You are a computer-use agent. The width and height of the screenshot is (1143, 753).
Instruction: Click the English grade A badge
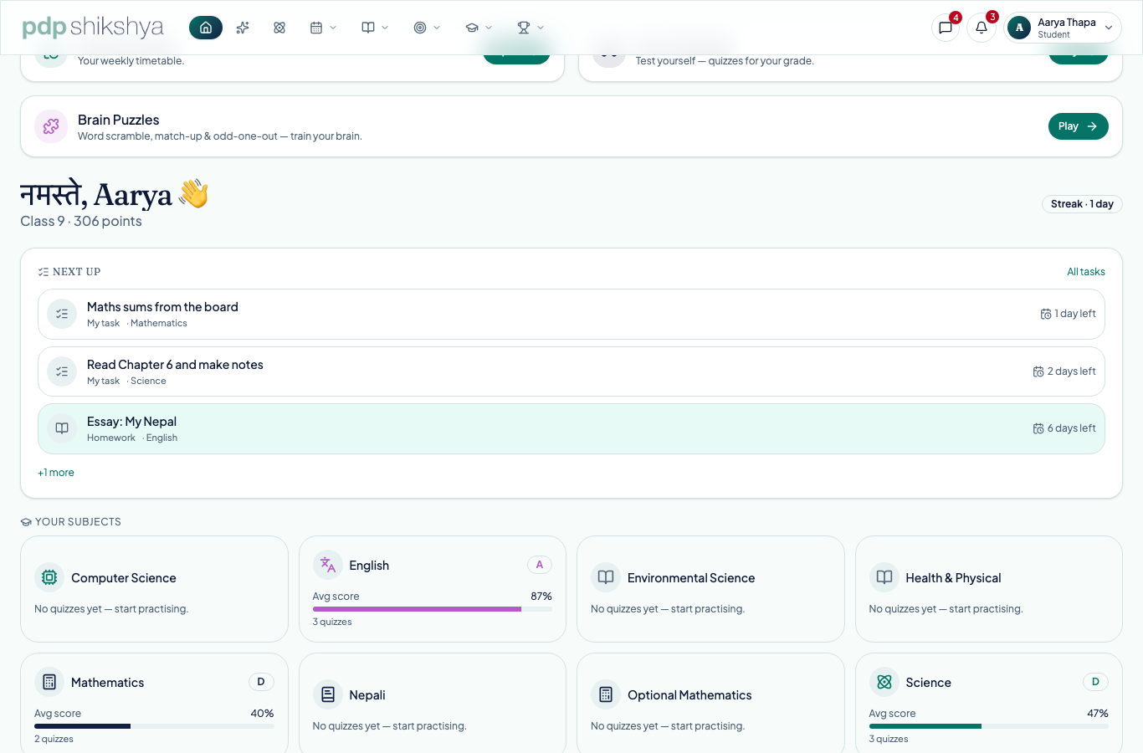[x=540, y=565]
